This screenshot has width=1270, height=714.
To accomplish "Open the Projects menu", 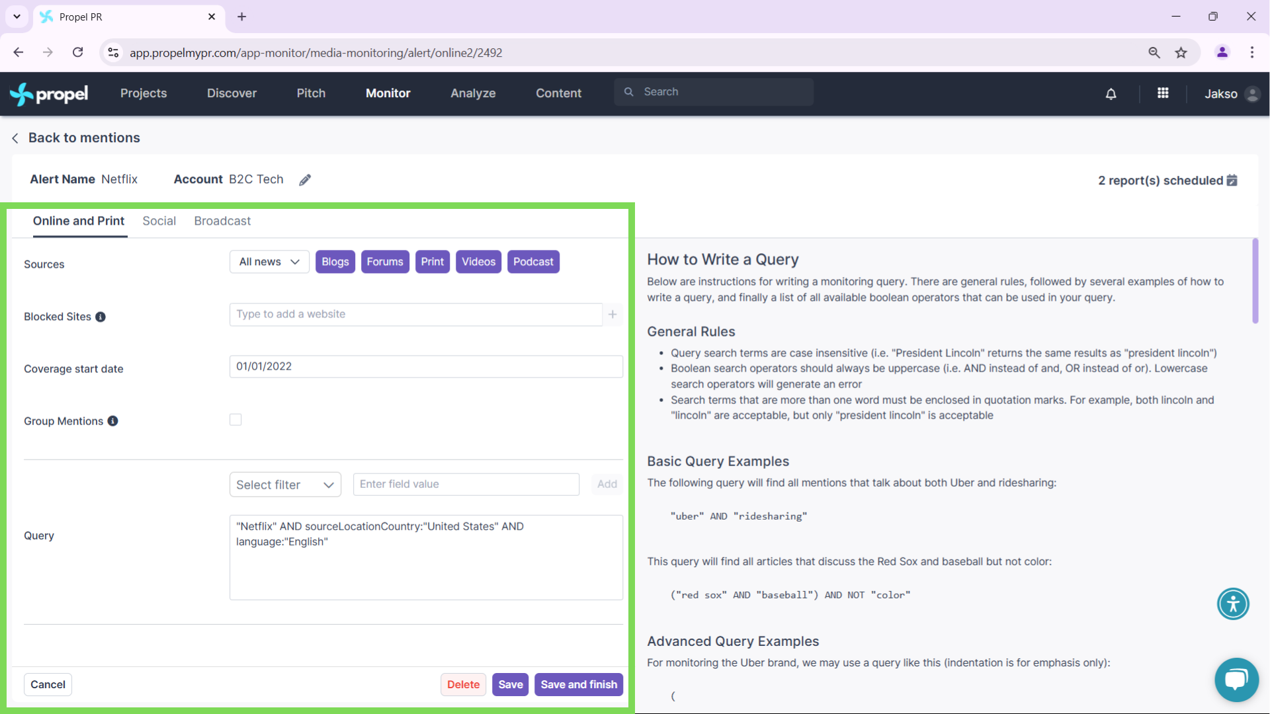I will [144, 93].
